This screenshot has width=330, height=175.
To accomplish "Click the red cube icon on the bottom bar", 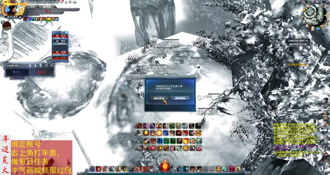I will click(x=232, y=169).
